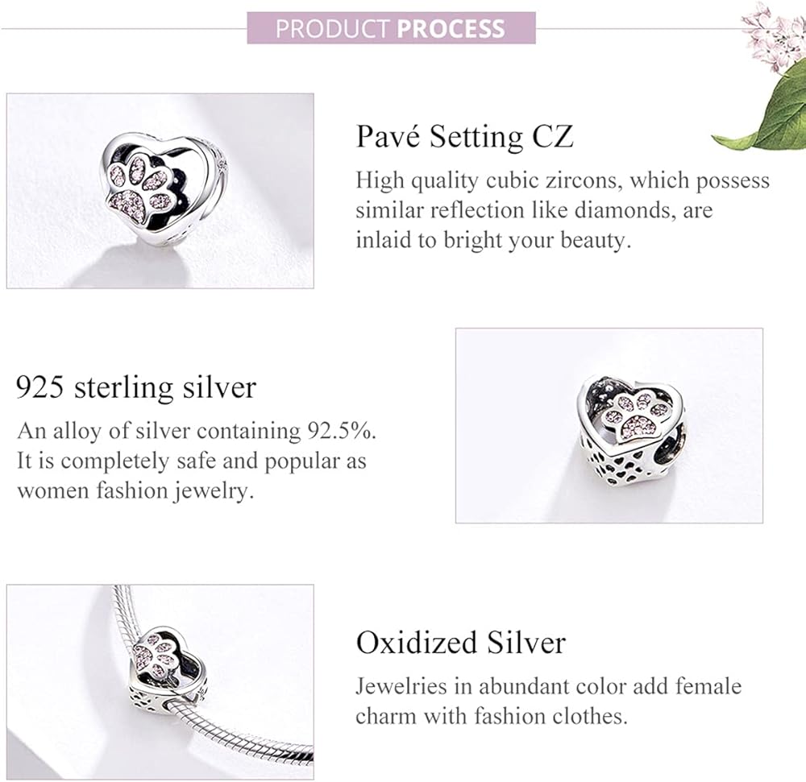Viewport: 806px width, 782px height.
Task: Click the bold "PROCESS" banner word
Action: 451,29
